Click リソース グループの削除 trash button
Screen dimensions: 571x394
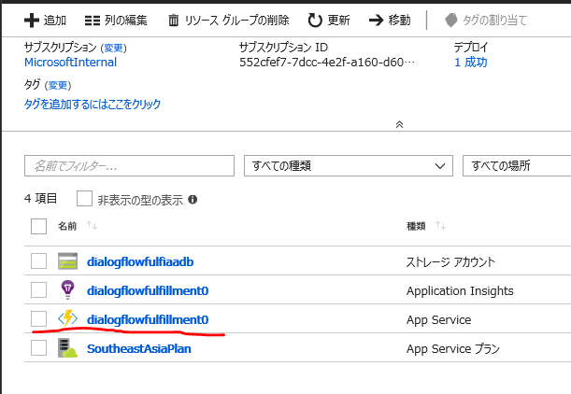click(x=229, y=20)
